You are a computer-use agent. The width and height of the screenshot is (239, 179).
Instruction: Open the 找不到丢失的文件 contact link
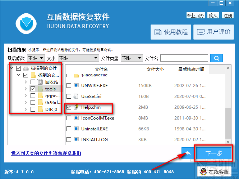(46, 153)
